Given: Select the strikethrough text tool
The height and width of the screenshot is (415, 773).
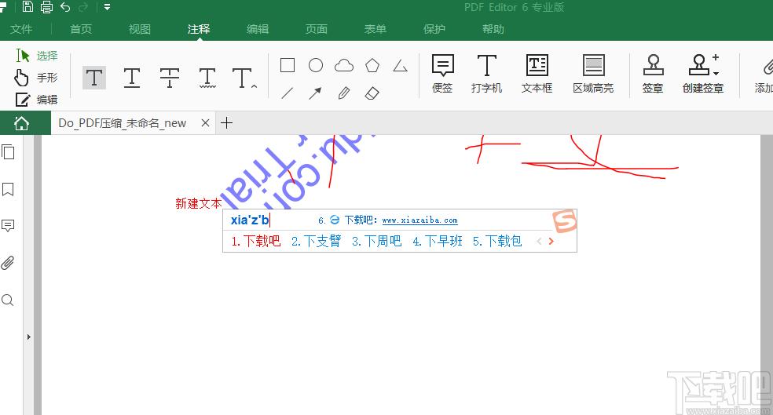Looking at the screenshot, I should click(169, 78).
